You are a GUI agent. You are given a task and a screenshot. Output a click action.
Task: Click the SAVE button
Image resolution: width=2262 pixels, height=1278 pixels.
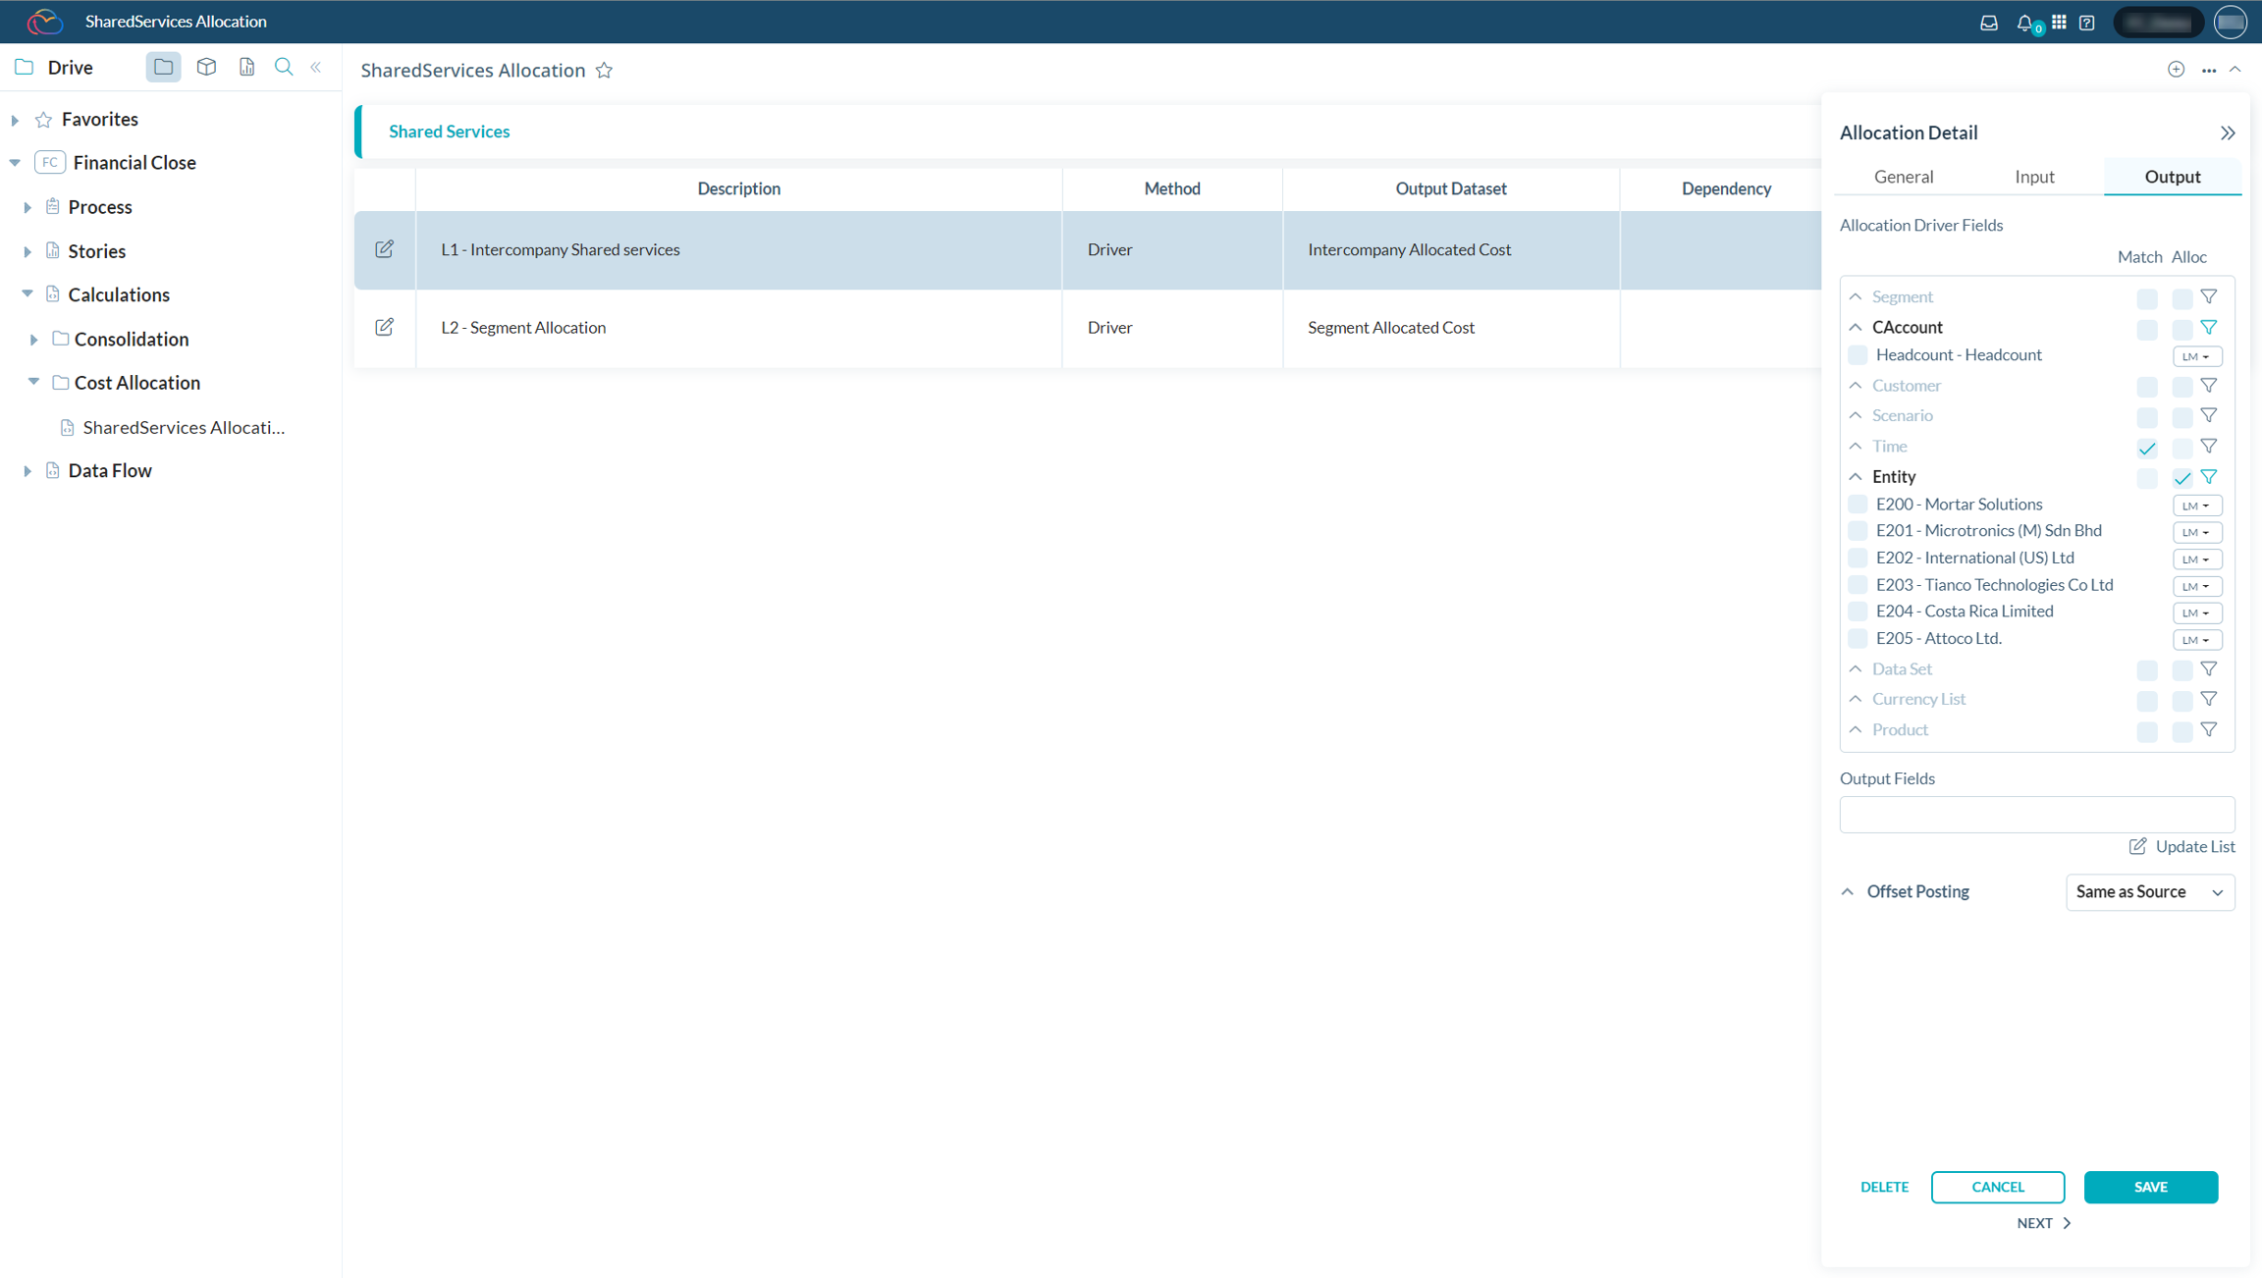tap(2150, 1187)
